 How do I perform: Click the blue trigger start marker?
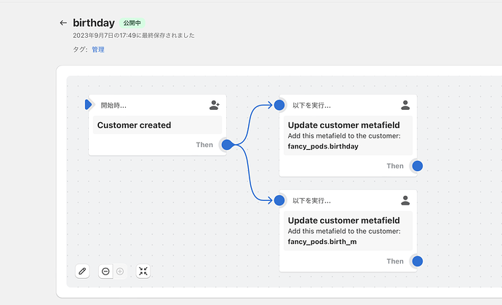click(88, 105)
